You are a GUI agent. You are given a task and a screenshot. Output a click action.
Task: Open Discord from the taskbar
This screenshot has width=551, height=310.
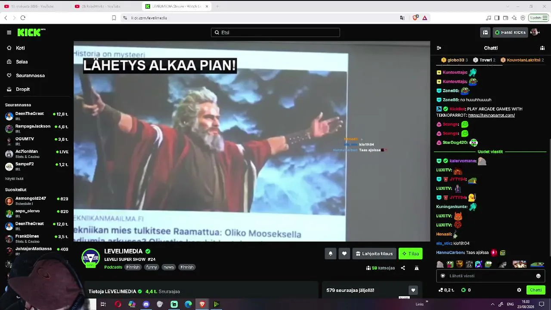click(x=146, y=304)
